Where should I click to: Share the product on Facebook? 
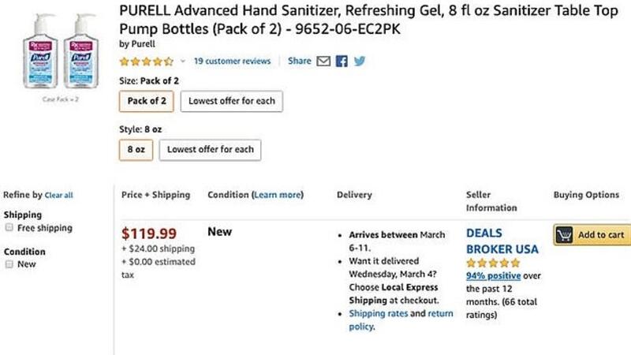point(342,61)
